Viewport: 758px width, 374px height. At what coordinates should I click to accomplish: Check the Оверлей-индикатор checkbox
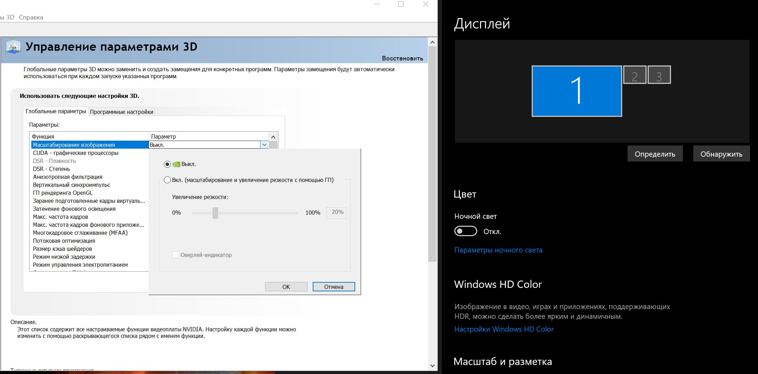[x=176, y=255]
